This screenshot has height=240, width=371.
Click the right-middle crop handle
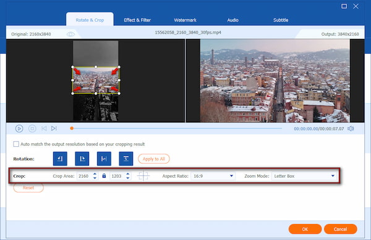119,80
